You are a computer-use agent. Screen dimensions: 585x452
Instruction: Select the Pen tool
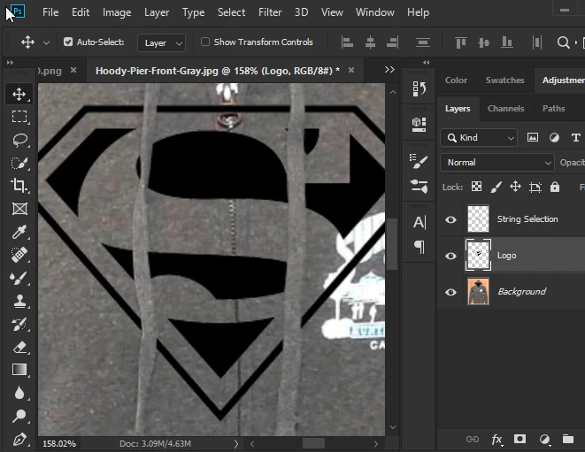(19, 439)
